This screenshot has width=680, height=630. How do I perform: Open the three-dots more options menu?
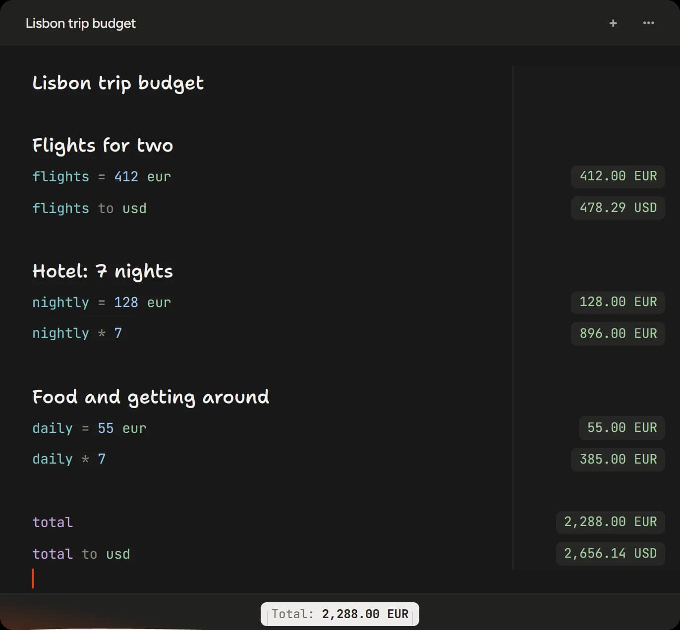pos(648,23)
